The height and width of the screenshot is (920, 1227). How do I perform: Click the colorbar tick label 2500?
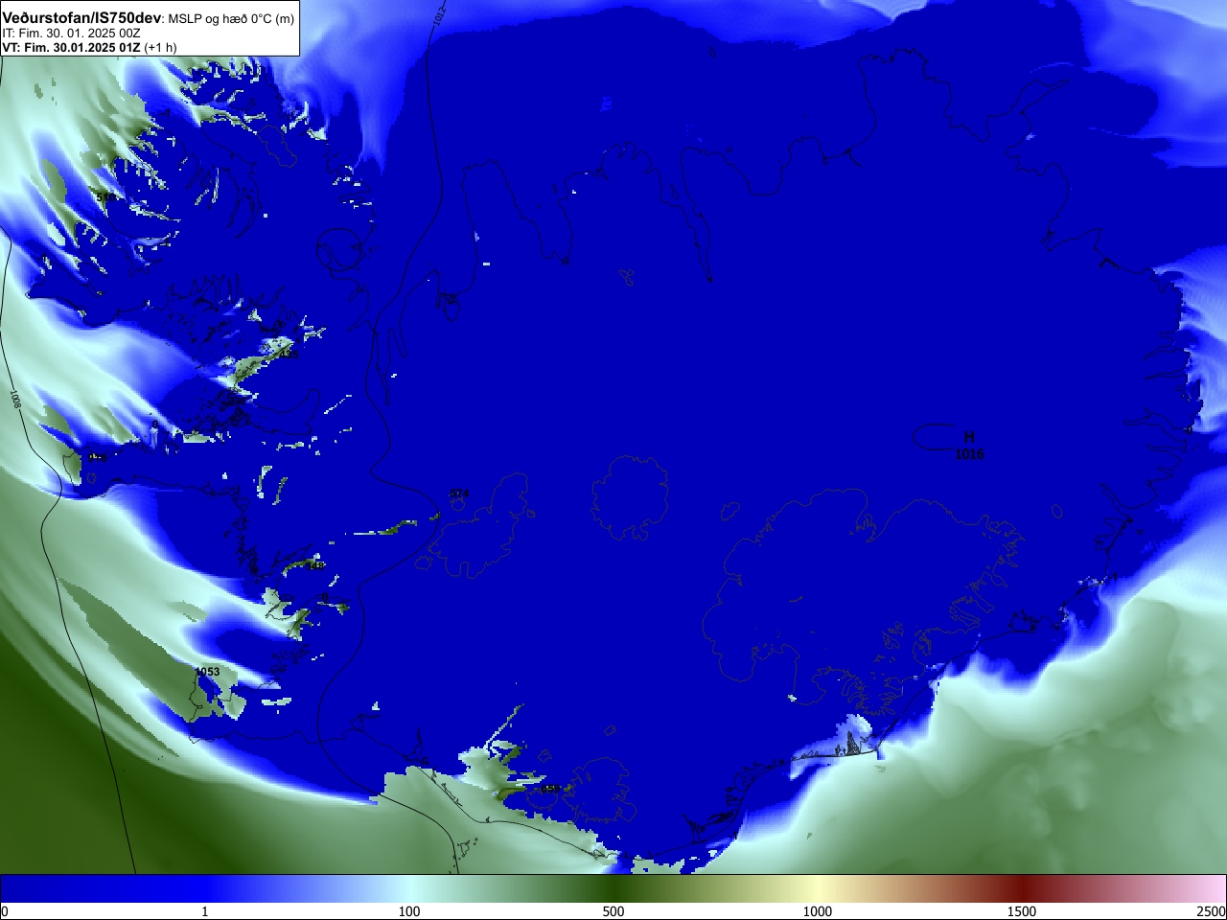[1212, 911]
